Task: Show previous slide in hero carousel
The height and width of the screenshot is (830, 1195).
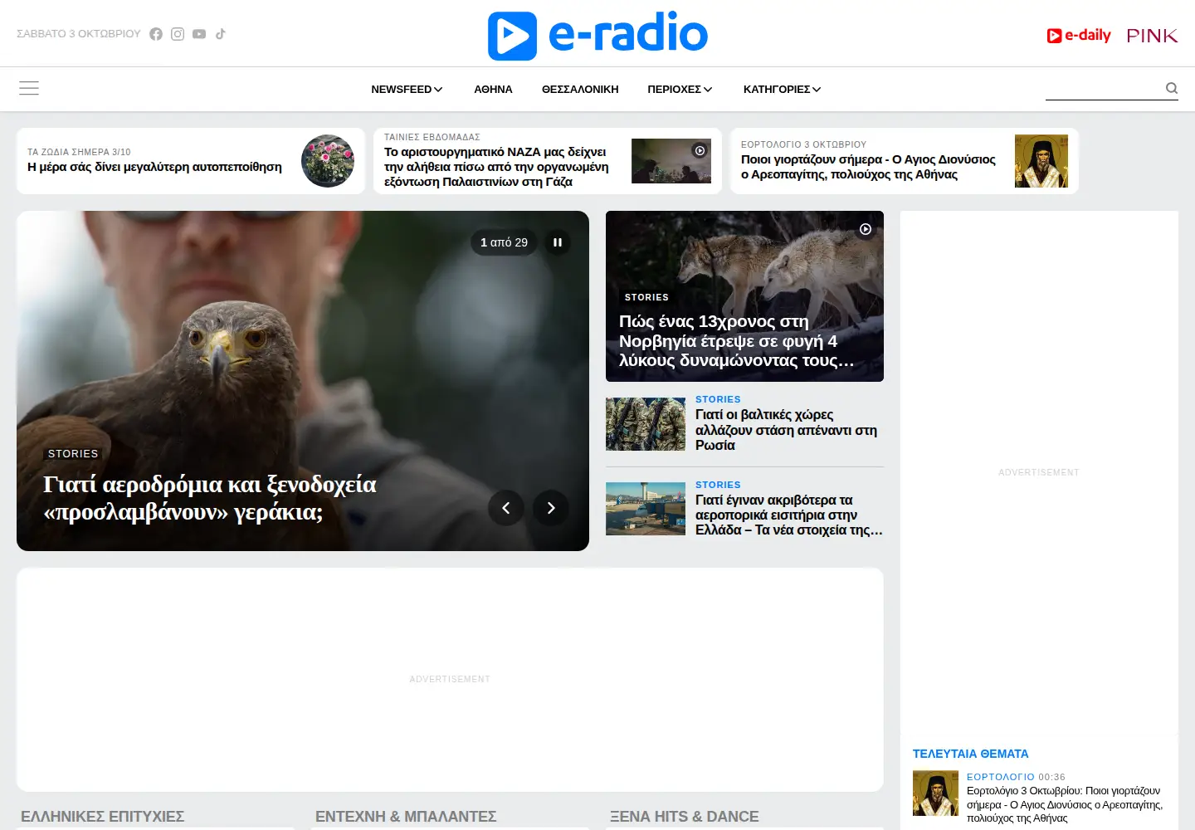Action: point(506,508)
